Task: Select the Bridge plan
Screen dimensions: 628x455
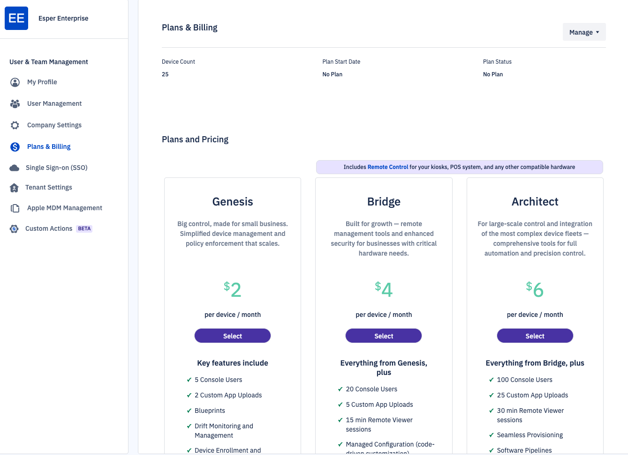Action: [383, 336]
